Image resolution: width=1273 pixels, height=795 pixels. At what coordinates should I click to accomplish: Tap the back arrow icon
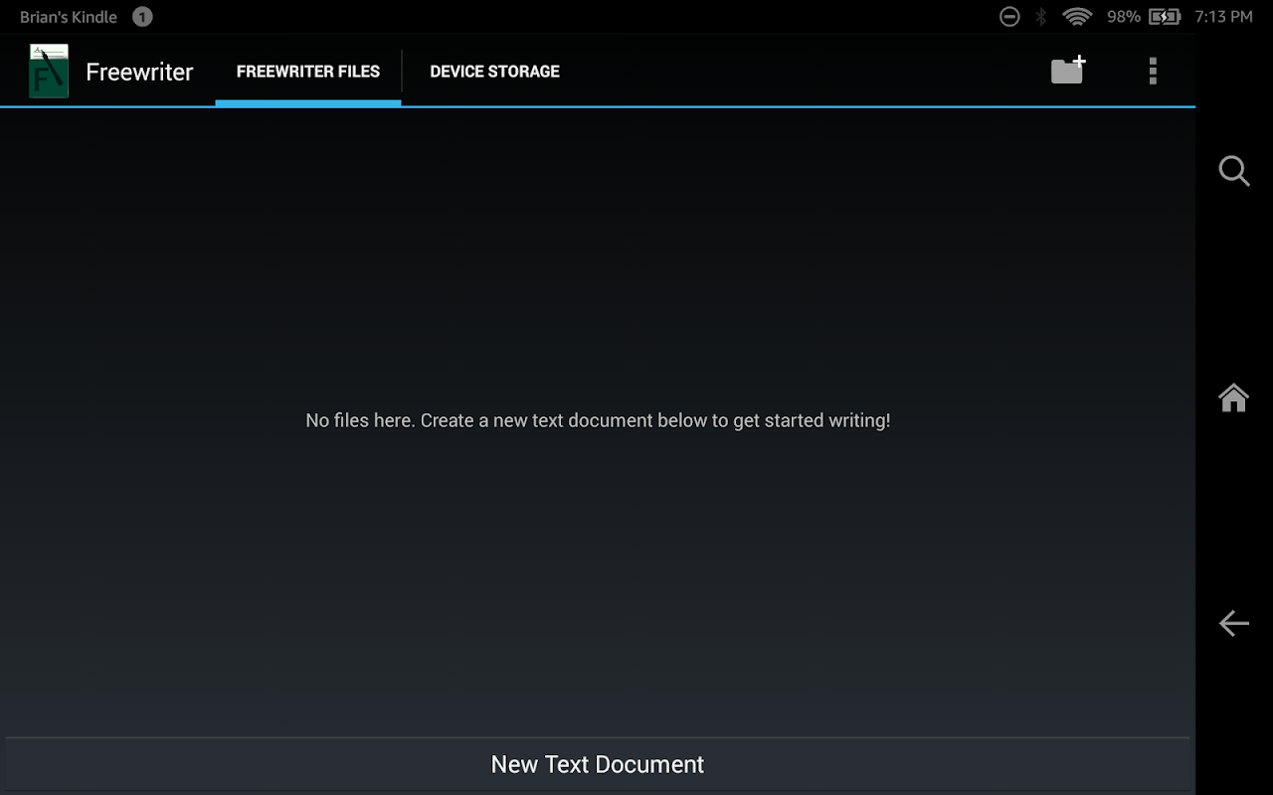pyautogui.click(x=1234, y=623)
